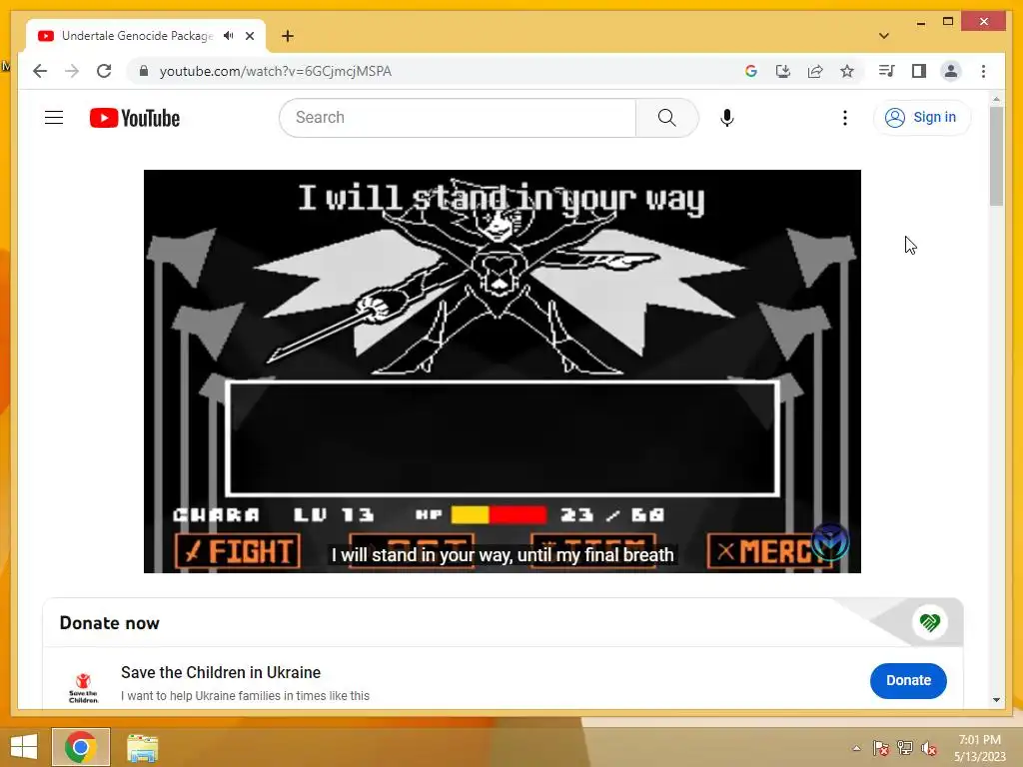Click the scrollbar up arrow
This screenshot has height=767, width=1023.
(x=996, y=99)
